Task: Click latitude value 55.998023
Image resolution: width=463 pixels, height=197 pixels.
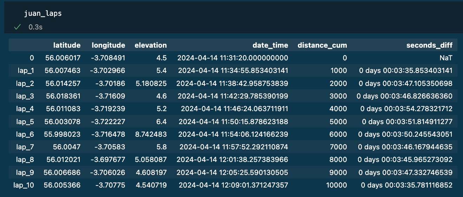Action: [63, 134]
